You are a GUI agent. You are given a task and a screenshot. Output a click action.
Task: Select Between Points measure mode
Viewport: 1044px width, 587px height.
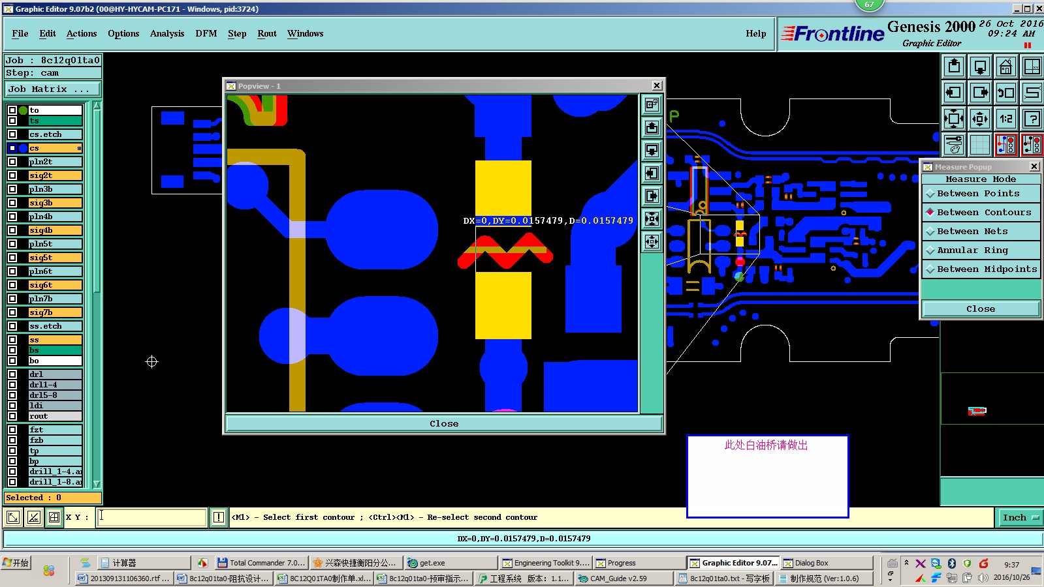(x=980, y=194)
